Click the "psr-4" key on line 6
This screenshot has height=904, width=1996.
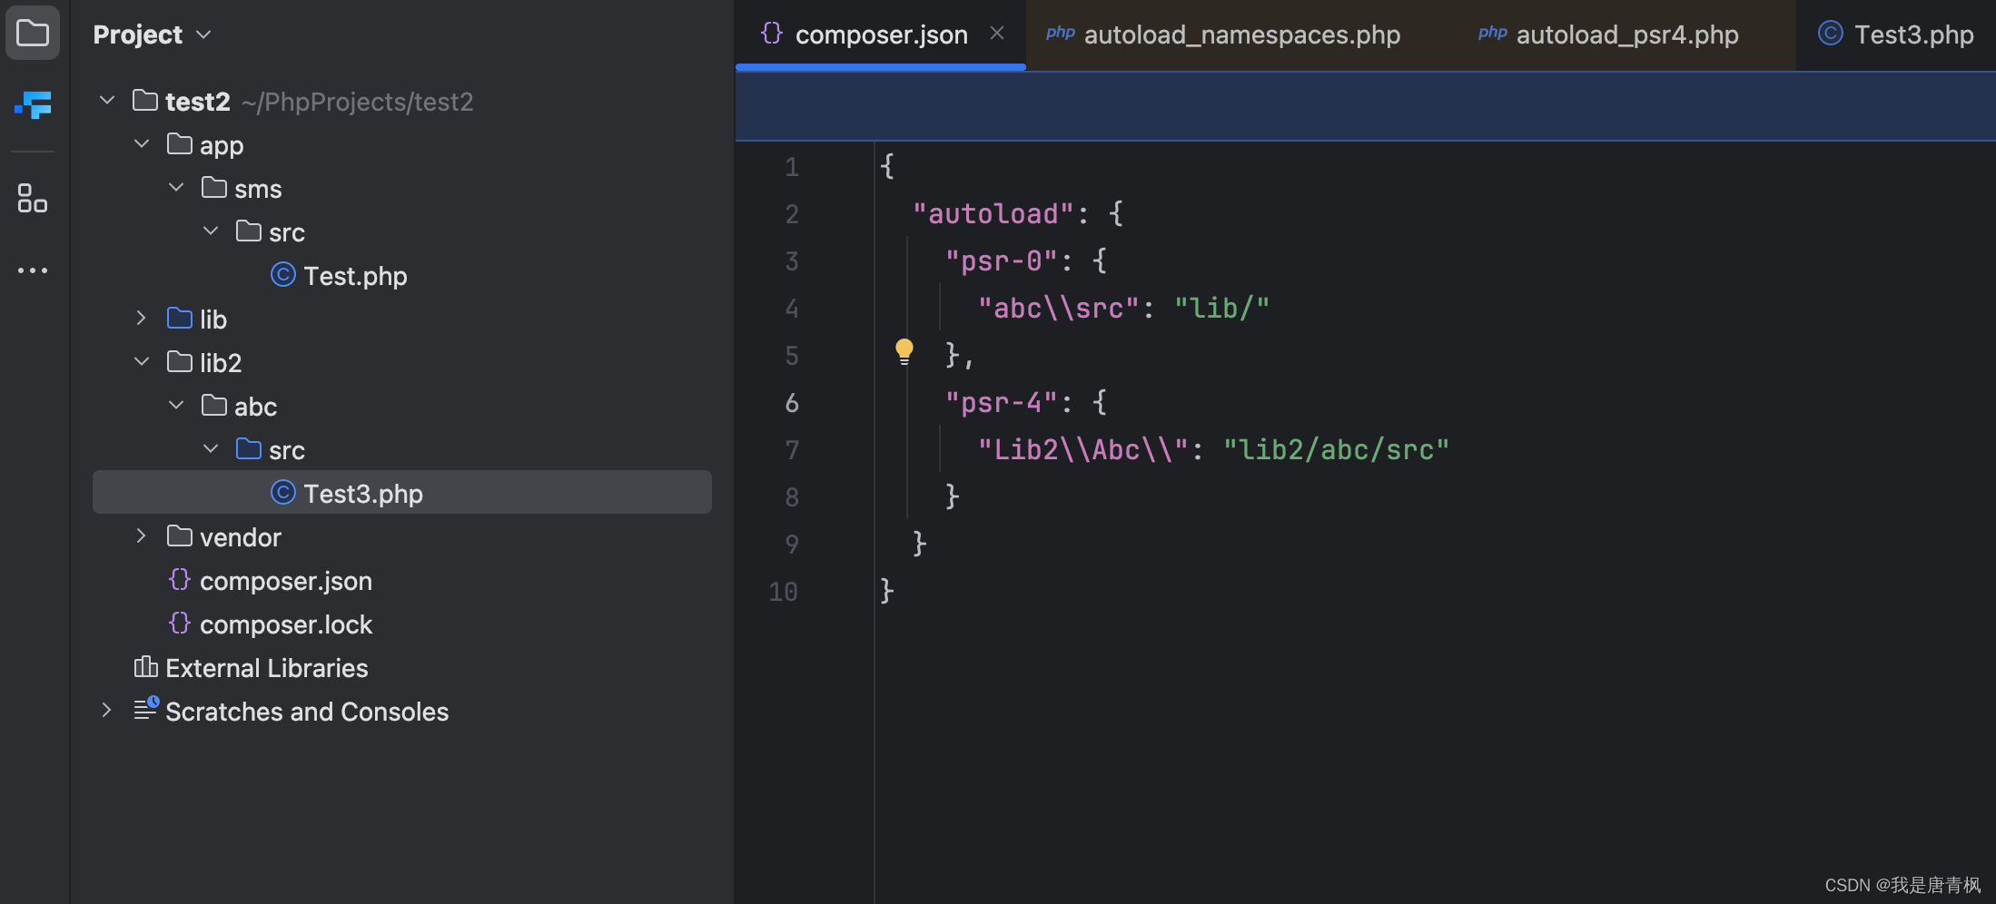pyautogui.click(x=1002, y=402)
